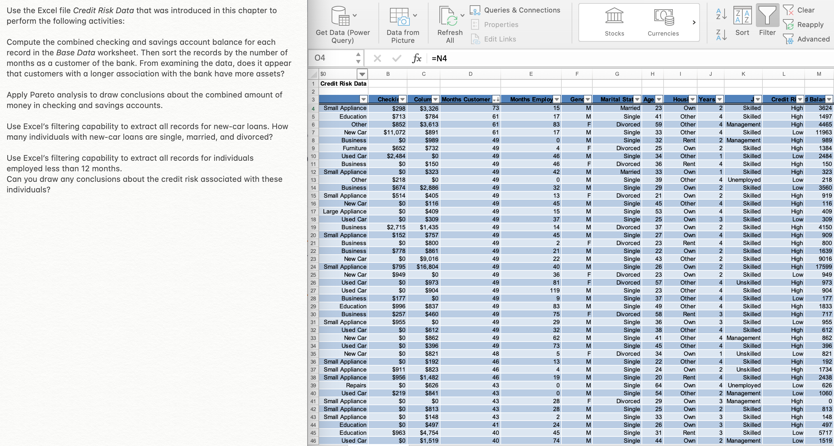Image resolution: width=834 pixels, height=446 pixels.
Task: Select Data from Picture
Action: [402, 23]
